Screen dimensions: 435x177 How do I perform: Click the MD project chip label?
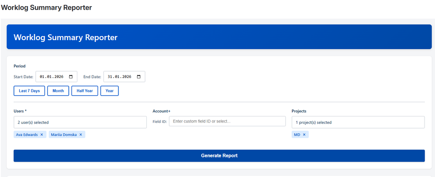pyautogui.click(x=297, y=134)
